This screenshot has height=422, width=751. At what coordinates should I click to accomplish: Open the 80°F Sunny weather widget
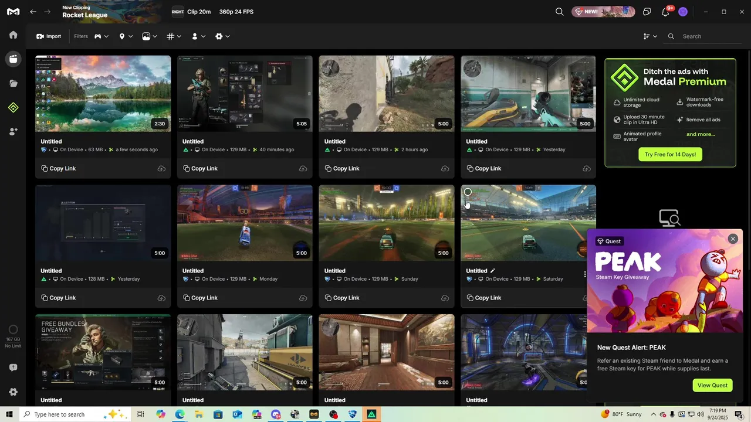[622, 414]
